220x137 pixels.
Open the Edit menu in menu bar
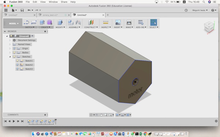[35, 2]
